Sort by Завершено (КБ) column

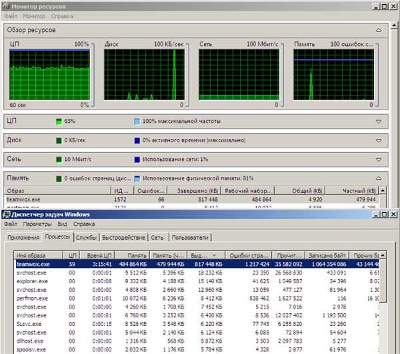pos(194,190)
